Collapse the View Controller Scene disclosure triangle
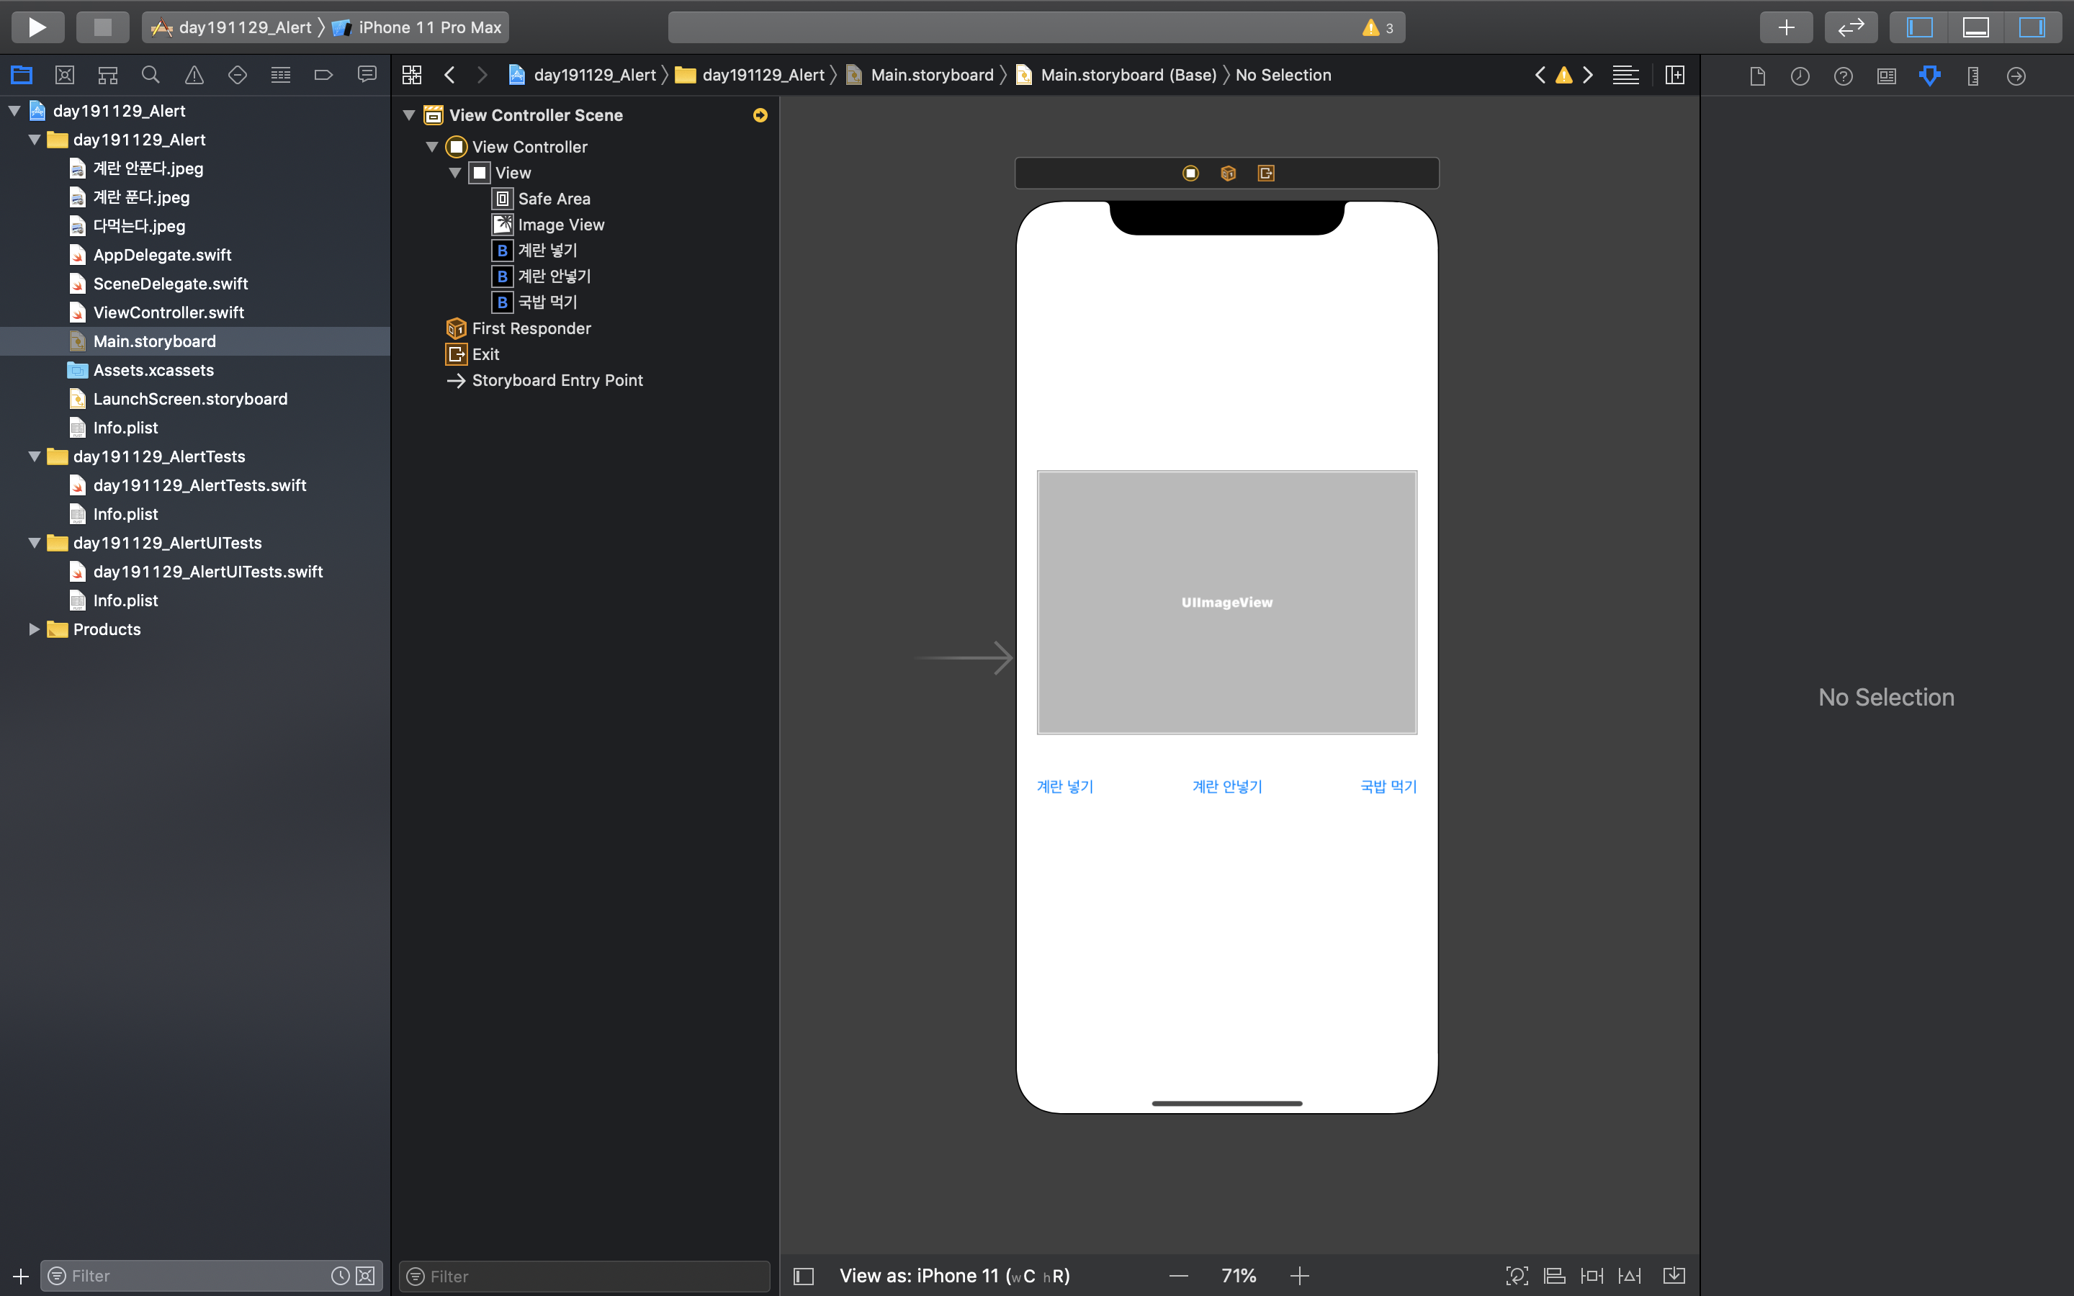Viewport: 2074px width, 1296px height. pos(410,115)
